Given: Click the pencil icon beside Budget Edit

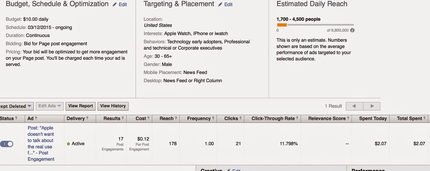Looking at the screenshot, I should pos(115,4).
